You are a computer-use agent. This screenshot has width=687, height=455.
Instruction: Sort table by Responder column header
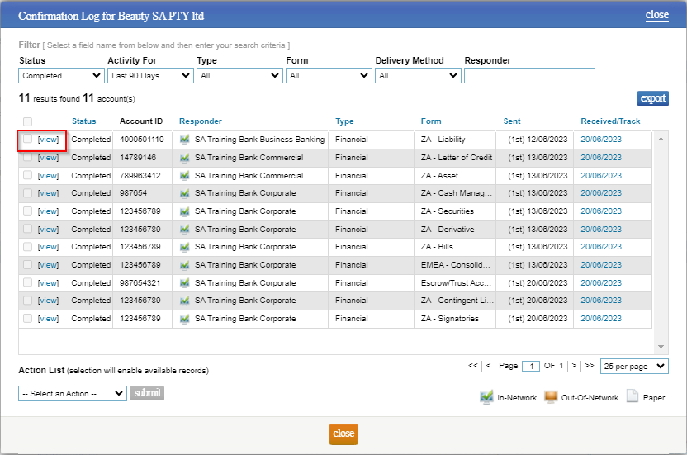200,121
